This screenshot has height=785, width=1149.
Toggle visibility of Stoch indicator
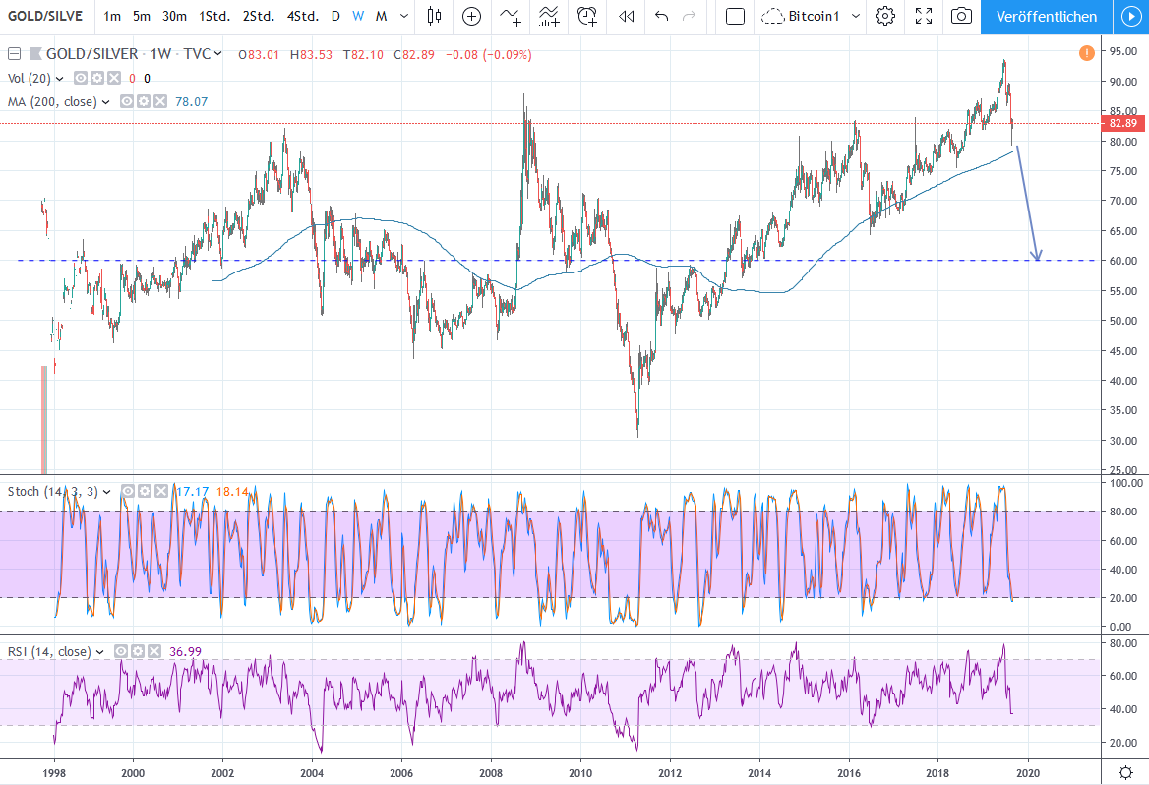128,491
